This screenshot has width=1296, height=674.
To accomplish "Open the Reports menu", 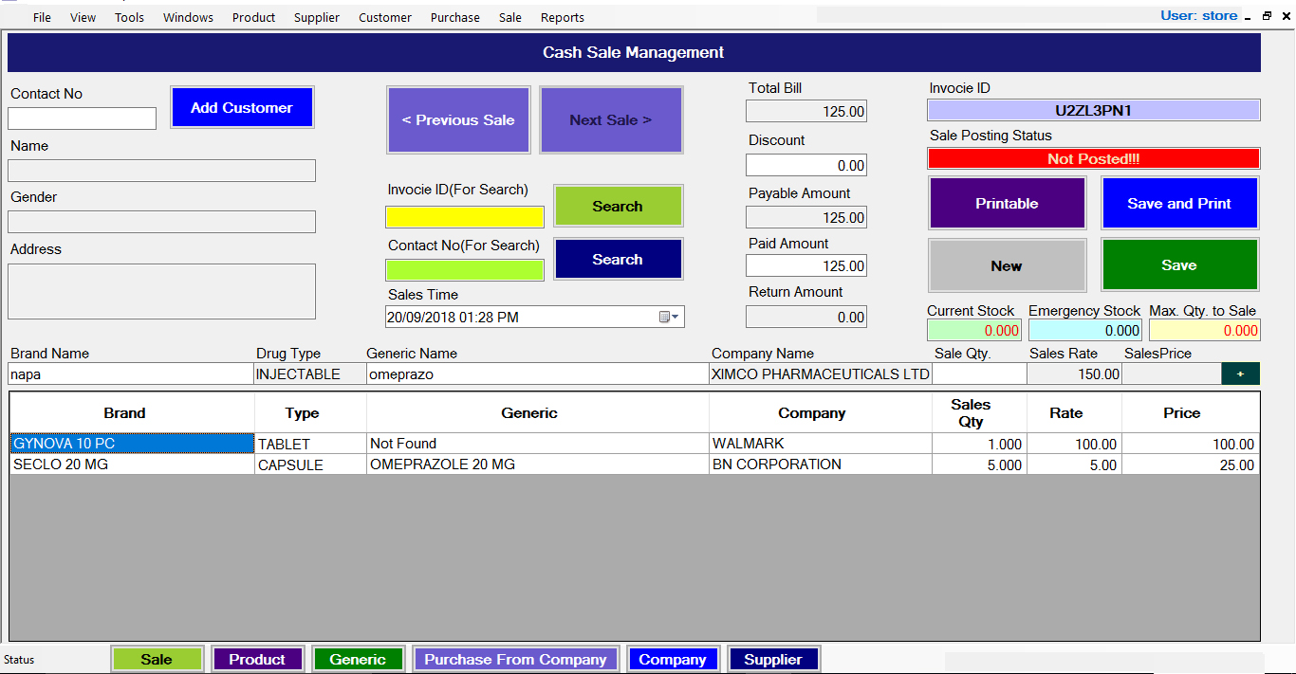I will tap(563, 17).
